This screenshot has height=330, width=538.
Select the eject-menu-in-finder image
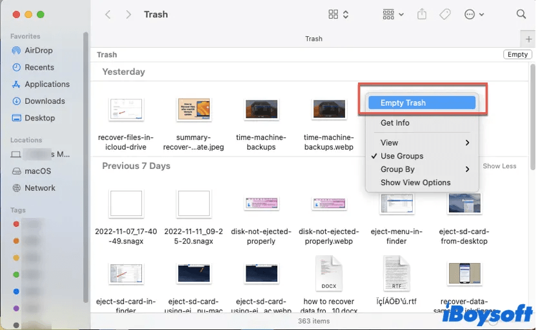point(396,203)
